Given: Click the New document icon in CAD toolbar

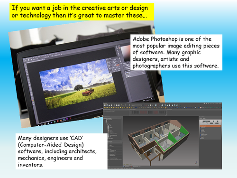Looking at the screenshot, I should [105, 105].
